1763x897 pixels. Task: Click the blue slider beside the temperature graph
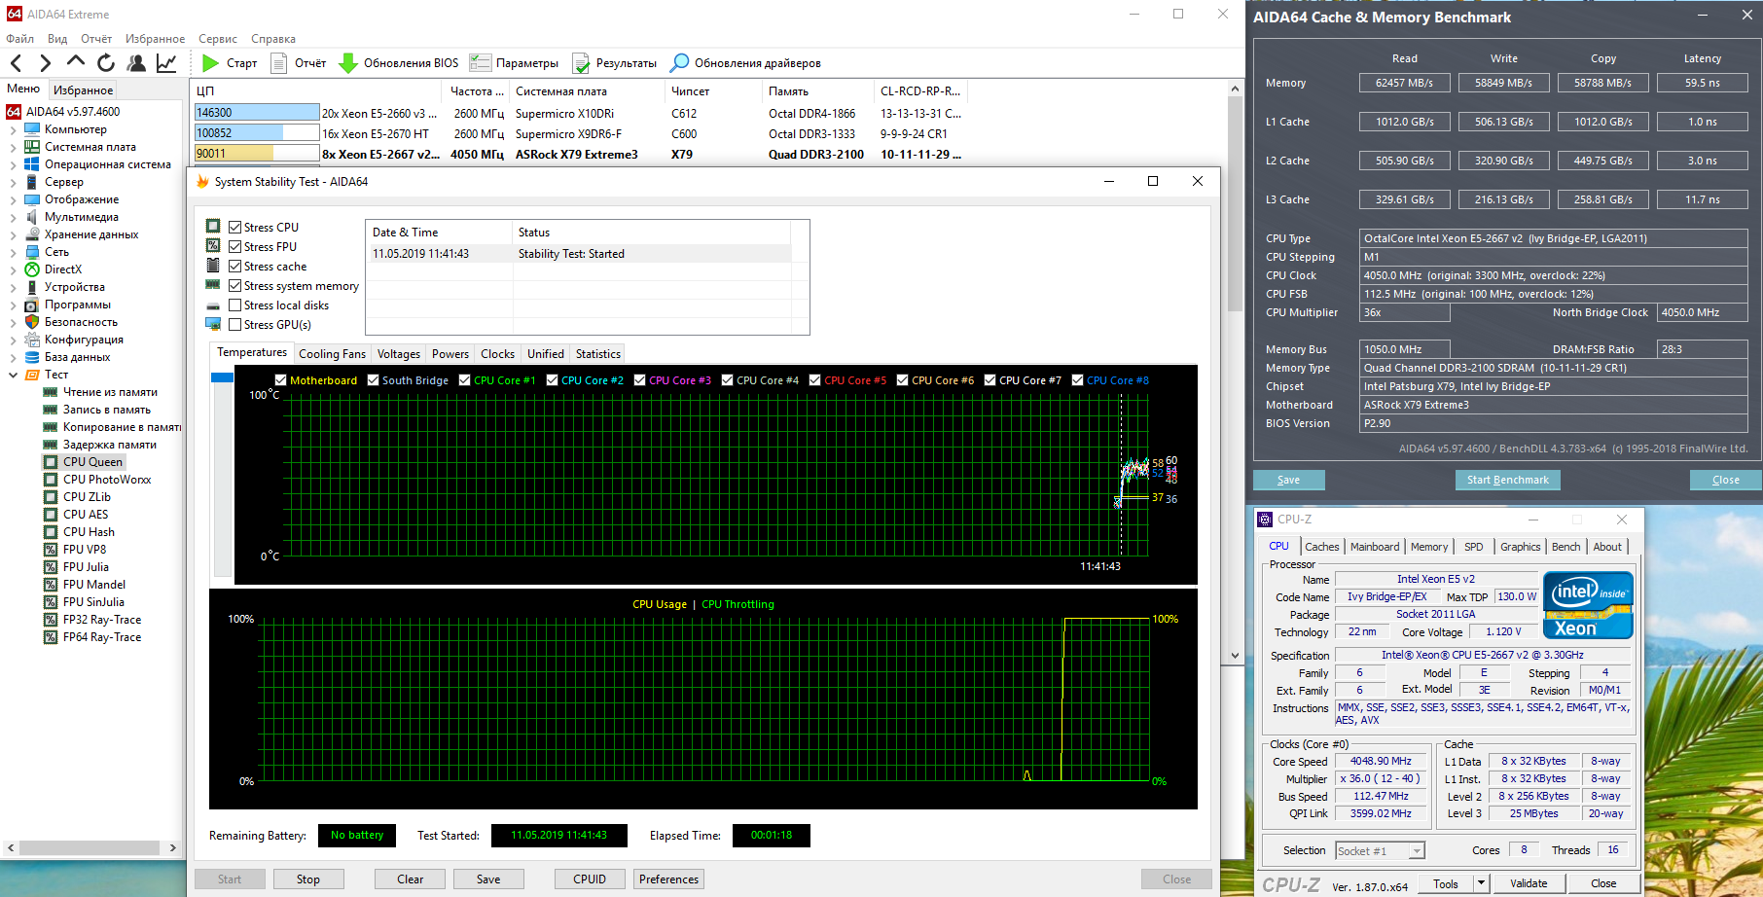pyautogui.click(x=222, y=377)
